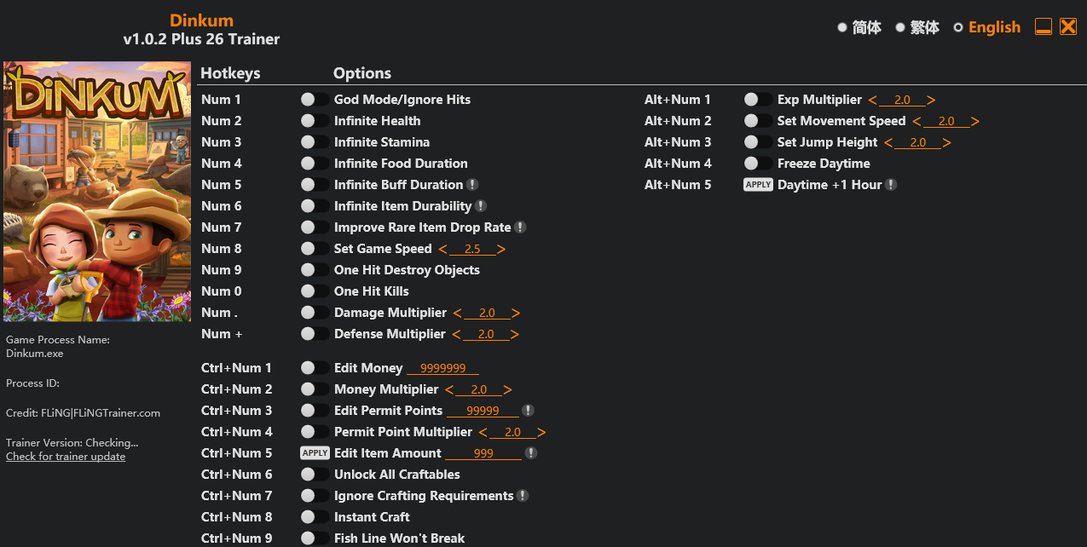This screenshot has width=1087, height=547.
Task: Open Check for trainer update link
Action: pos(66,457)
